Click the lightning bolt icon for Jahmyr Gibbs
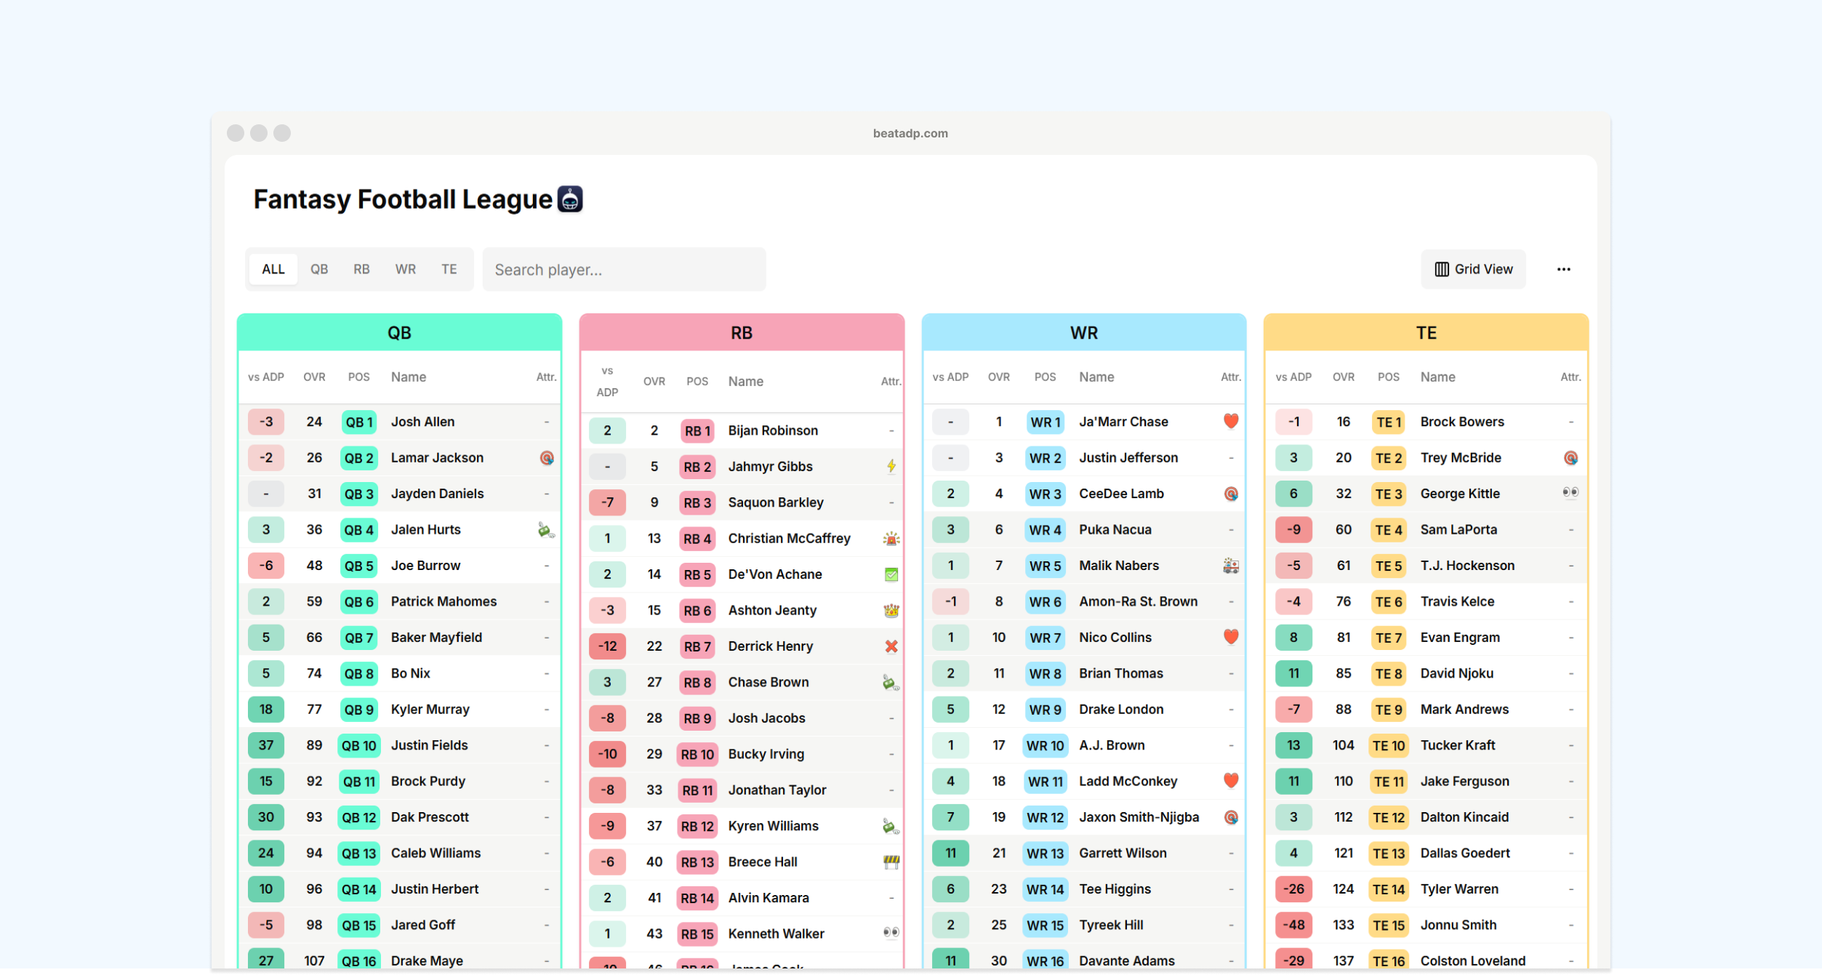1822x975 pixels. tap(891, 467)
